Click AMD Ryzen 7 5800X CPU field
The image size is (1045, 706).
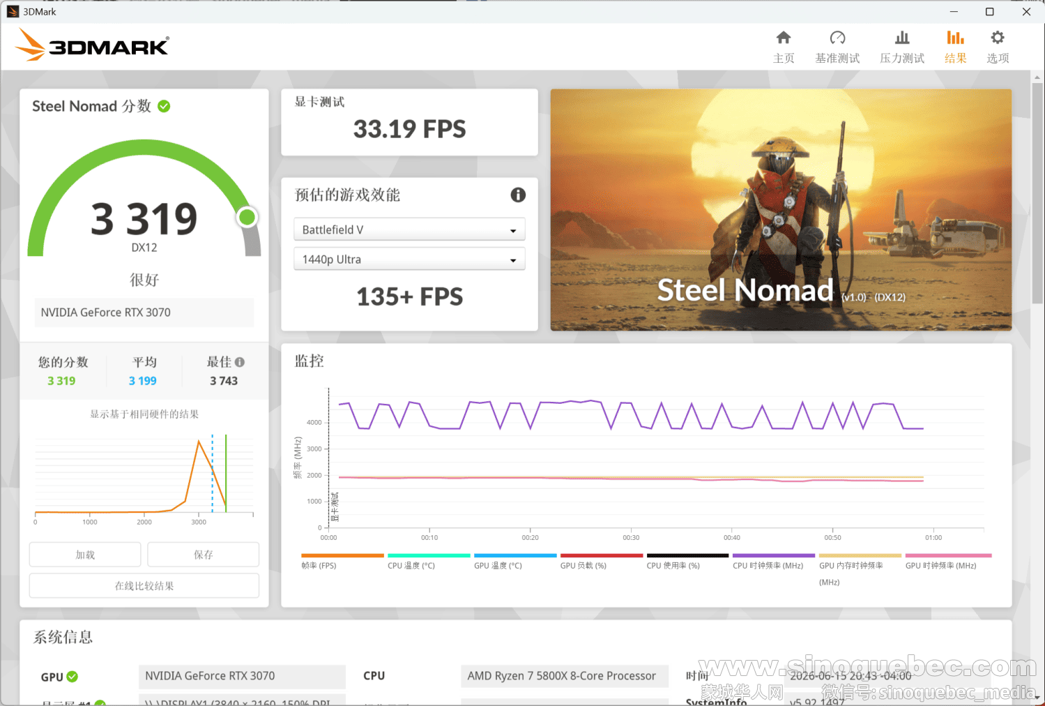pyautogui.click(x=564, y=676)
